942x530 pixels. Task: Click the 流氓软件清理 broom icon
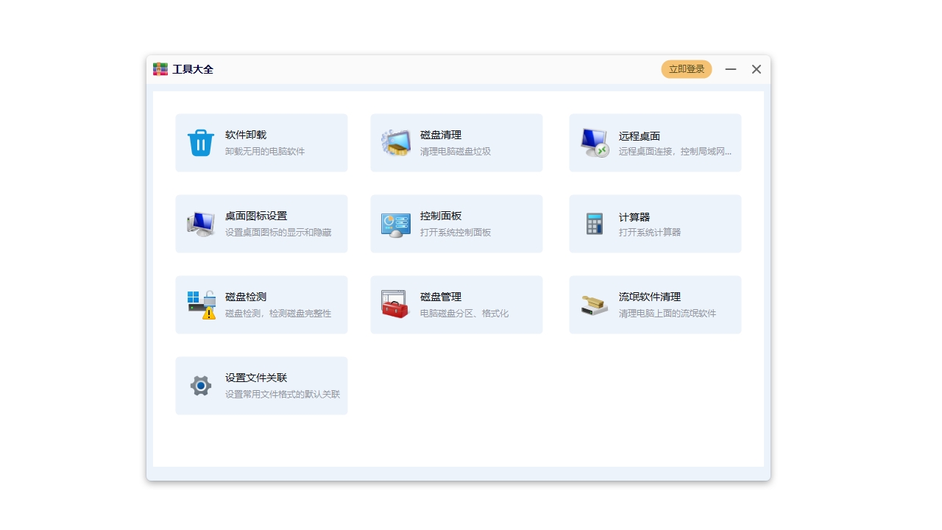point(594,305)
